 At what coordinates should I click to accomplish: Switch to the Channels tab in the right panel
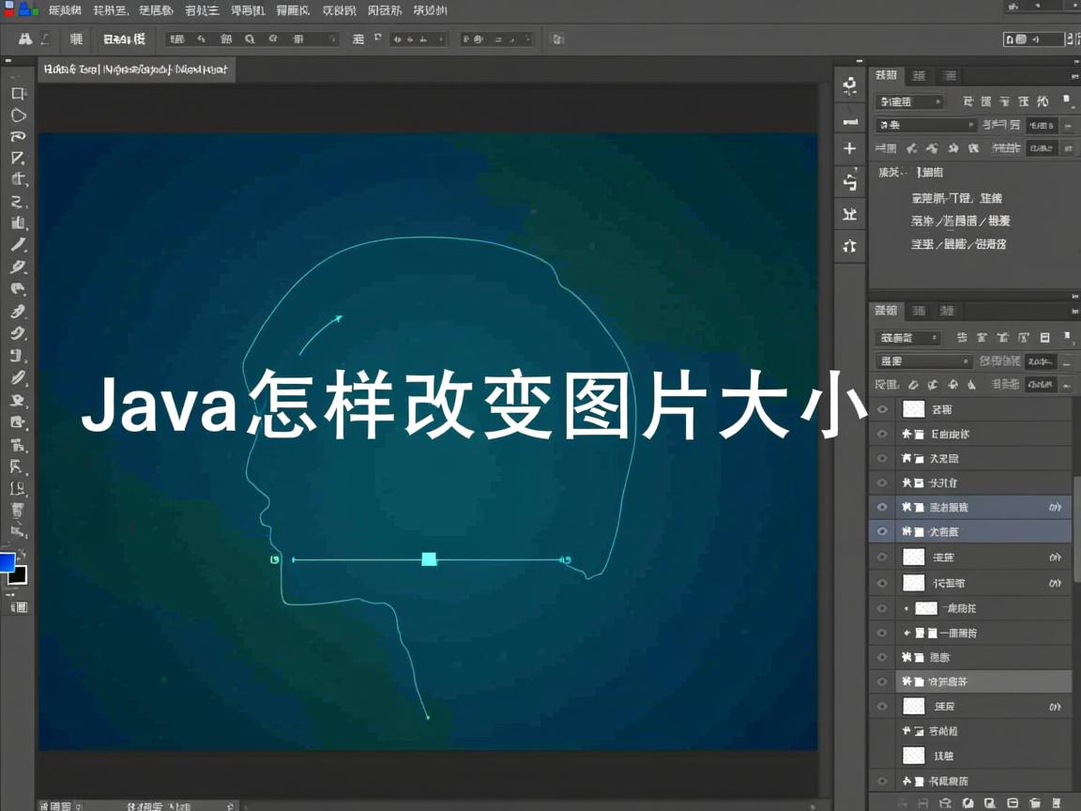tap(919, 311)
